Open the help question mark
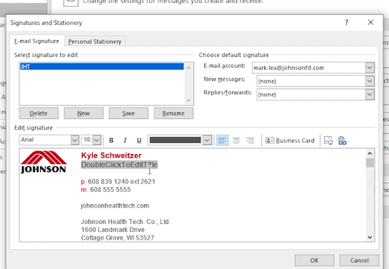This screenshot has width=389, height=269. click(x=346, y=23)
